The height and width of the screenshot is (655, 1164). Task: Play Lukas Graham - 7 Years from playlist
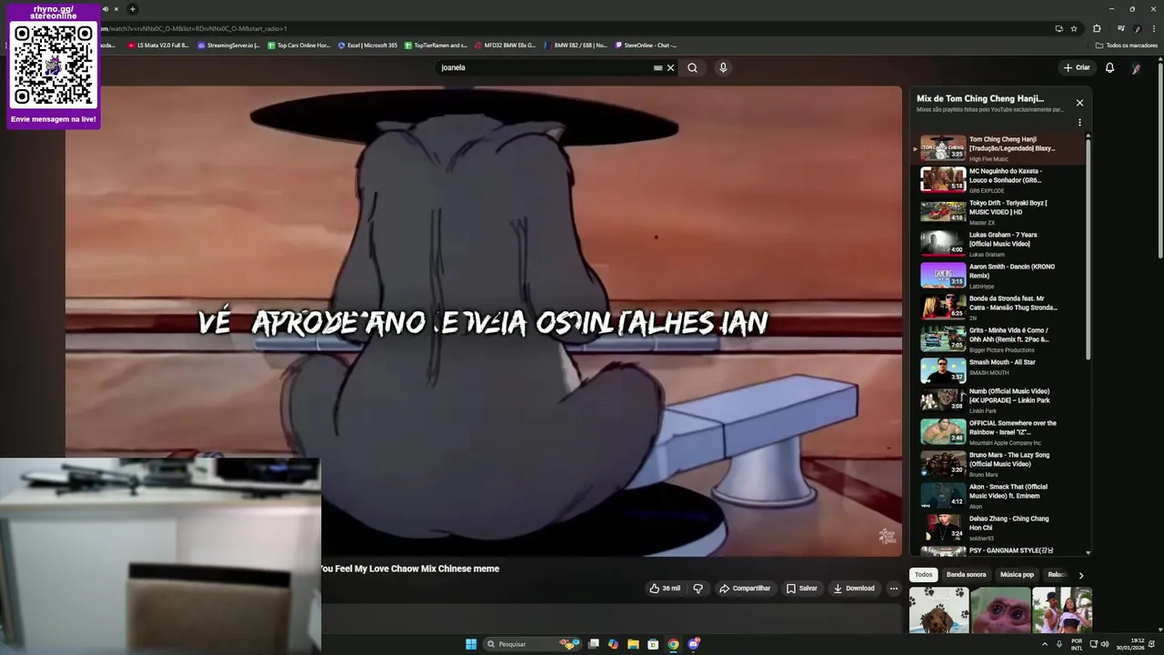(998, 244)
